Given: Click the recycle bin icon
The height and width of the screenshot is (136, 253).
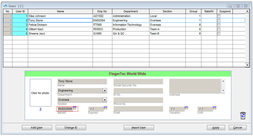Looking at the screenshot, I should [x=243, y=116].
